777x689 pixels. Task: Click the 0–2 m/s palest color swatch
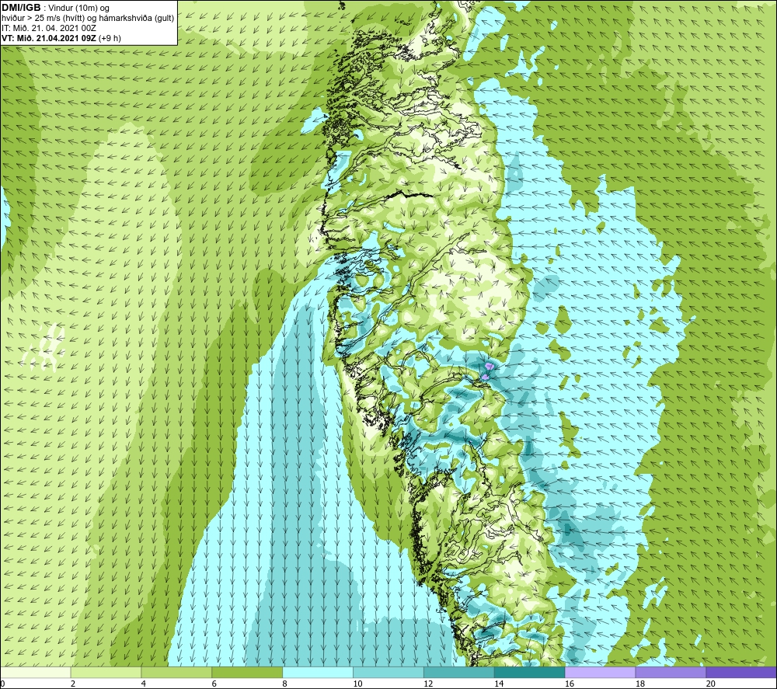[36, 673]
